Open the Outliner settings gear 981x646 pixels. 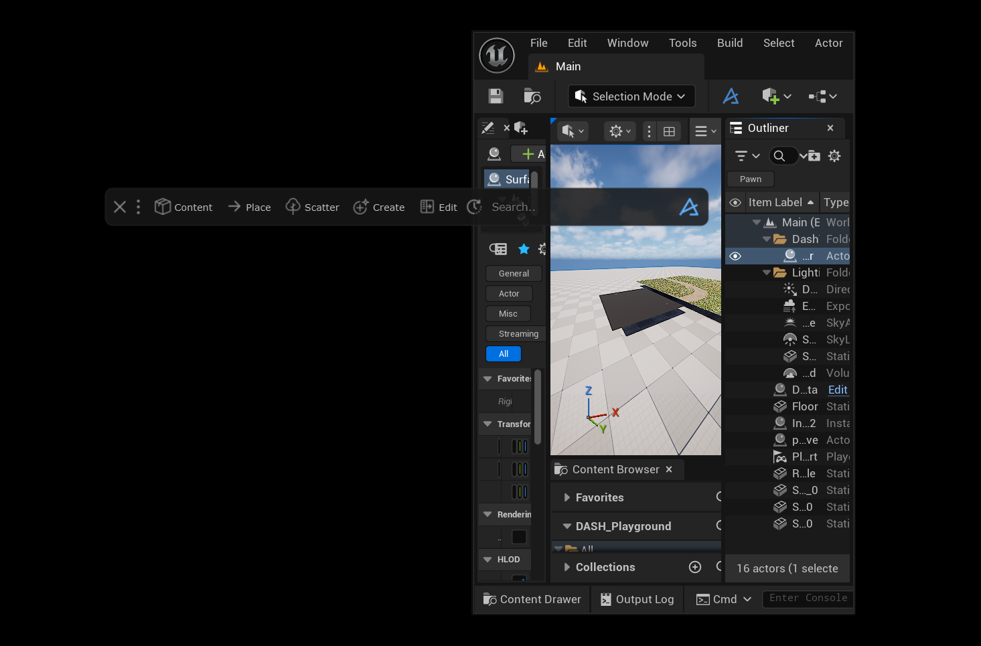[x=834, y=156]
